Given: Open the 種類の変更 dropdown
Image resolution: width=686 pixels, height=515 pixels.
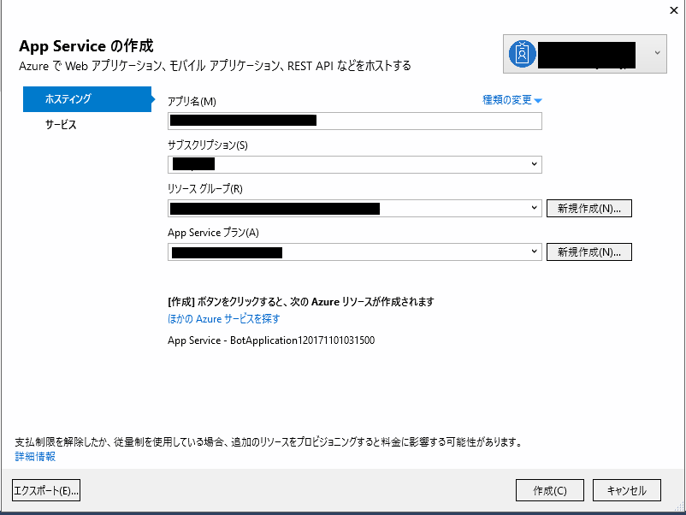Looking at the screenshot, I should click(x=512, y=100).
